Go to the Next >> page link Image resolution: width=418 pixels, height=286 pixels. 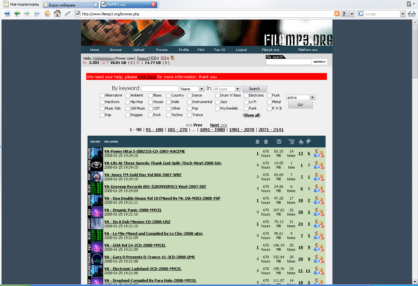pos(218,125)
